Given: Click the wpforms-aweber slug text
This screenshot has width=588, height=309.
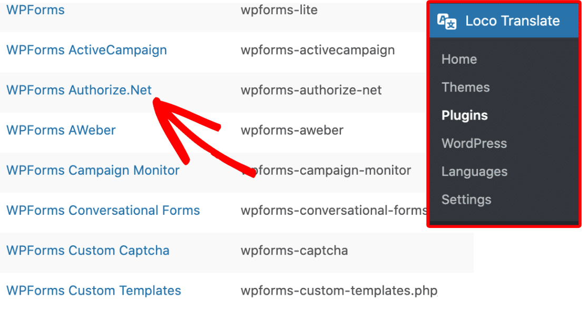Looking at the screenshot, I should (x=291, y=130).
